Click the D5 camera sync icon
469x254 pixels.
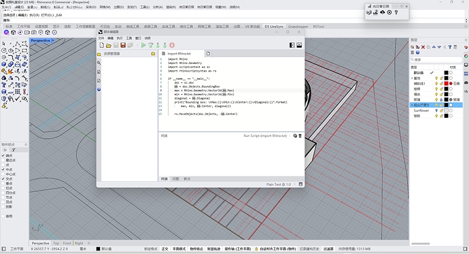[x=34, y=33]
